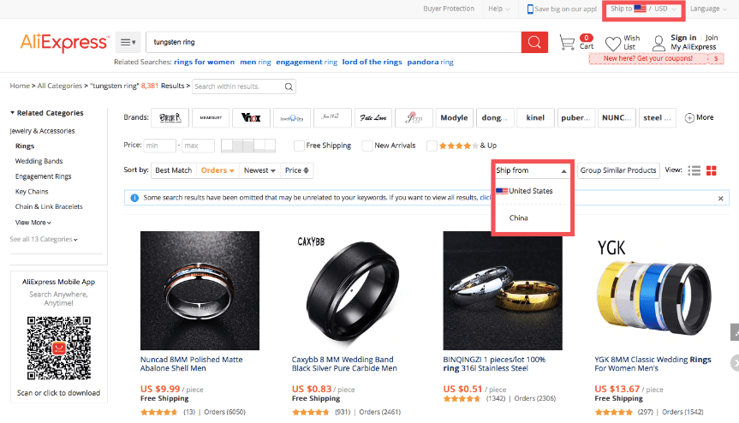
Task: Open the shopping cart
Action: [x=567, y=42]
